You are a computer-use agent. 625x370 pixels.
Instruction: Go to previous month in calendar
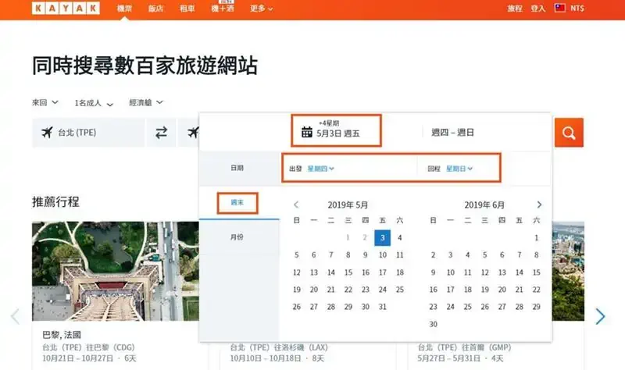click(296, 205)
